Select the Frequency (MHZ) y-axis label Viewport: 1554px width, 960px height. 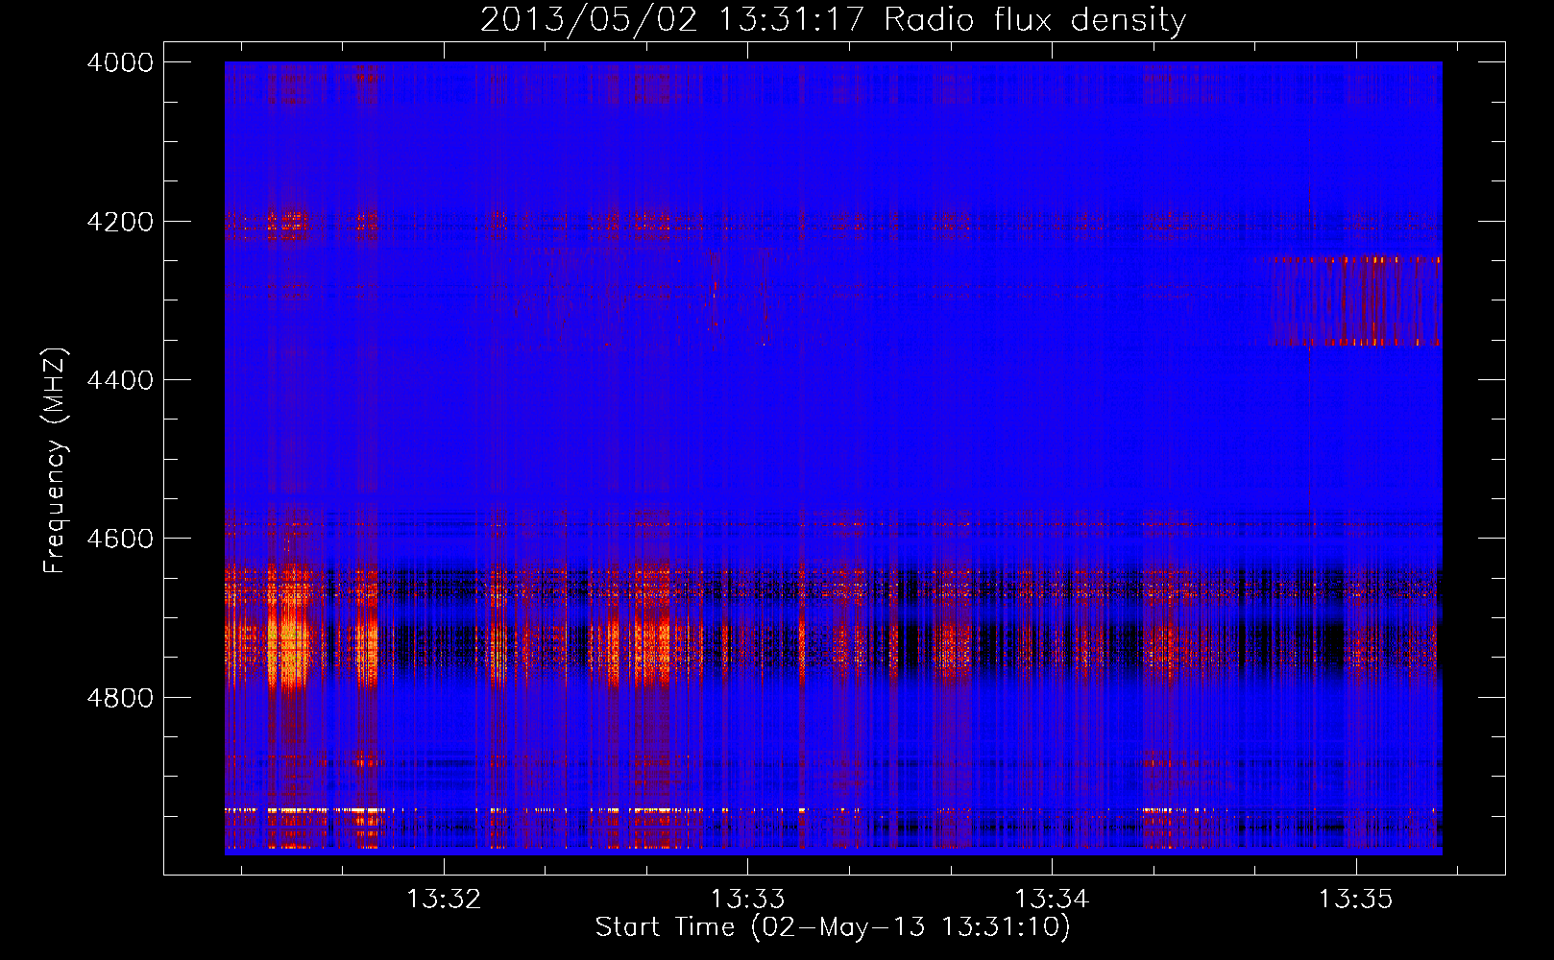[x=55, y=461]
